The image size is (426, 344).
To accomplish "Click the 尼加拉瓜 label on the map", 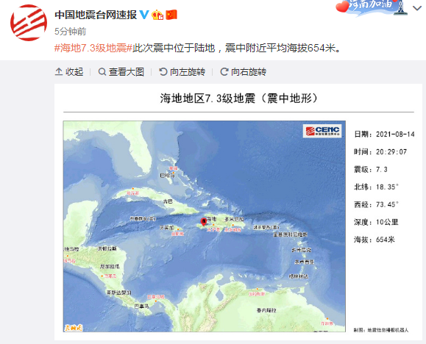I will tap(110, 266).
